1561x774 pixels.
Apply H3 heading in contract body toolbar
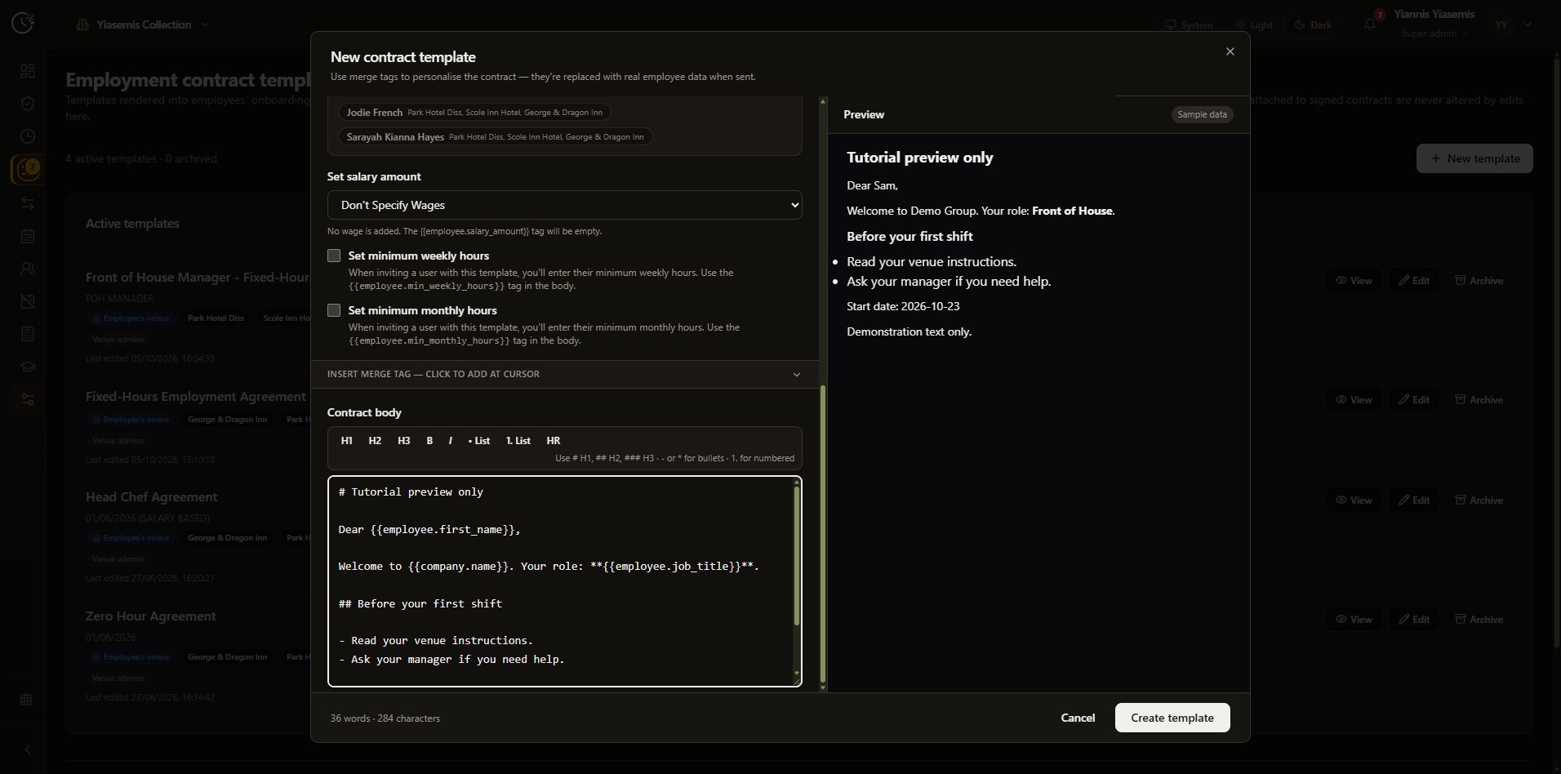(x=403, y=441)
